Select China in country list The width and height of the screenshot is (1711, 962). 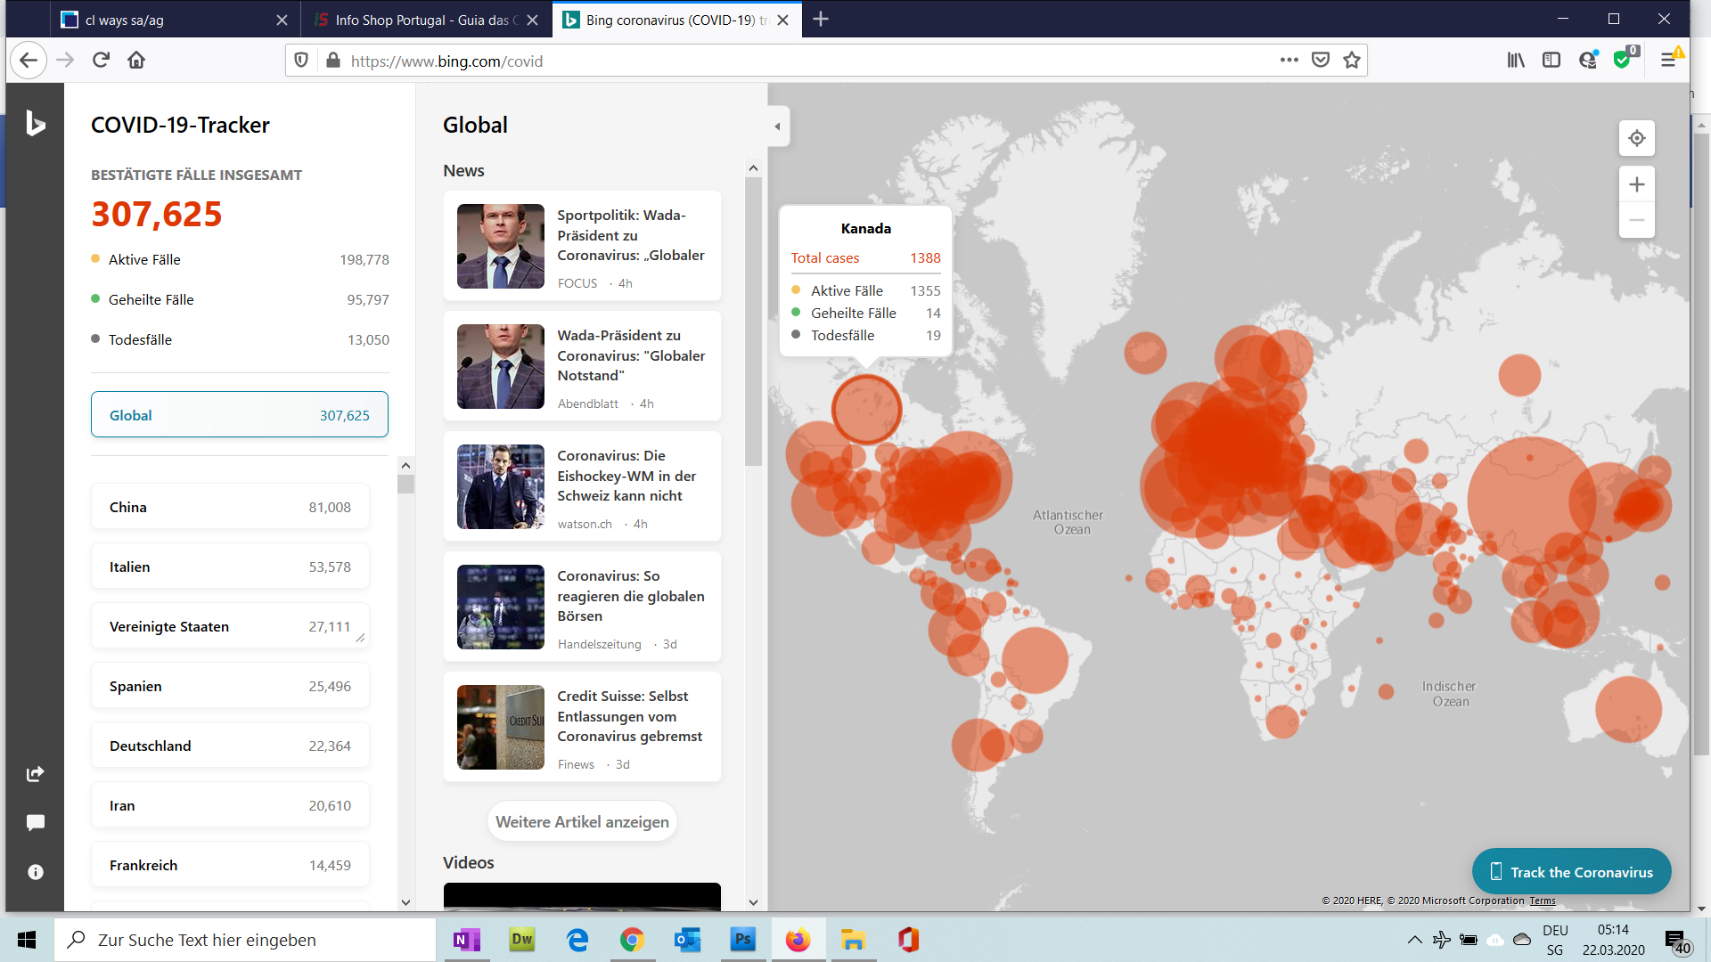pyautogui.click(x=230, y=507)
